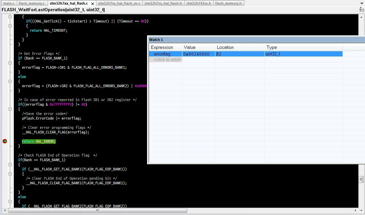365x215 pixels.
Task: Click the Clear error programming flags comment
Action: click(x=57, y=127)
